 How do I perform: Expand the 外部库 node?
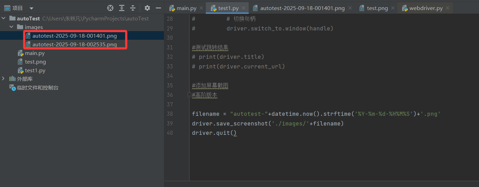(3, 79)
